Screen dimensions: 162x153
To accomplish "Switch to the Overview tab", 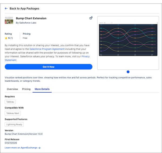I will pos(12,89).
